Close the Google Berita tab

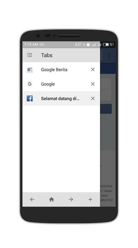point(93,69)
